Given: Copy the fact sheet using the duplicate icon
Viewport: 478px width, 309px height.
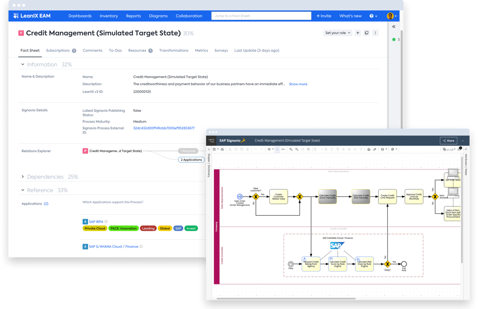Looking at the screenshot, I should tap(367, 33).
